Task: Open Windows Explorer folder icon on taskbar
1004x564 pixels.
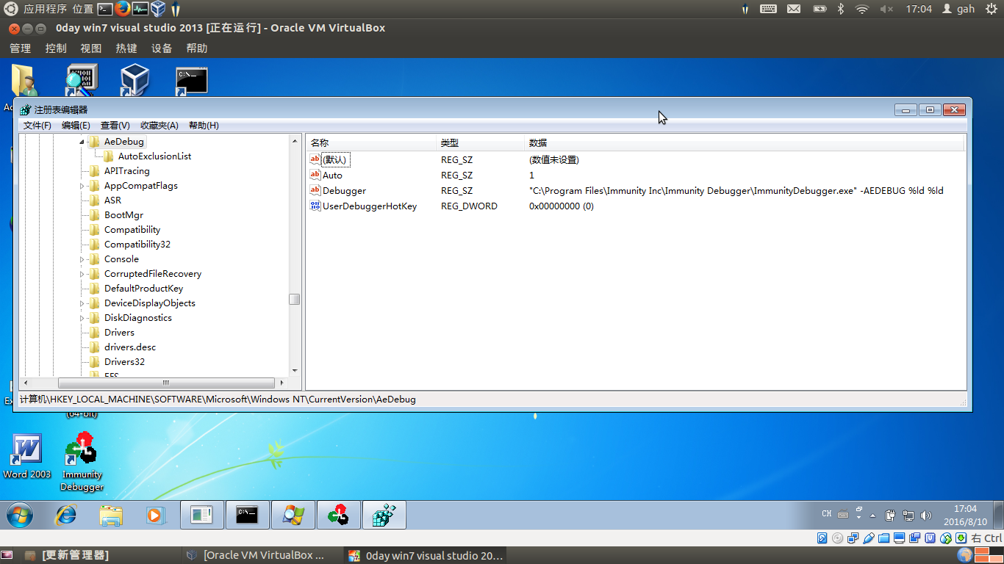Action: [x=111, y=516]
